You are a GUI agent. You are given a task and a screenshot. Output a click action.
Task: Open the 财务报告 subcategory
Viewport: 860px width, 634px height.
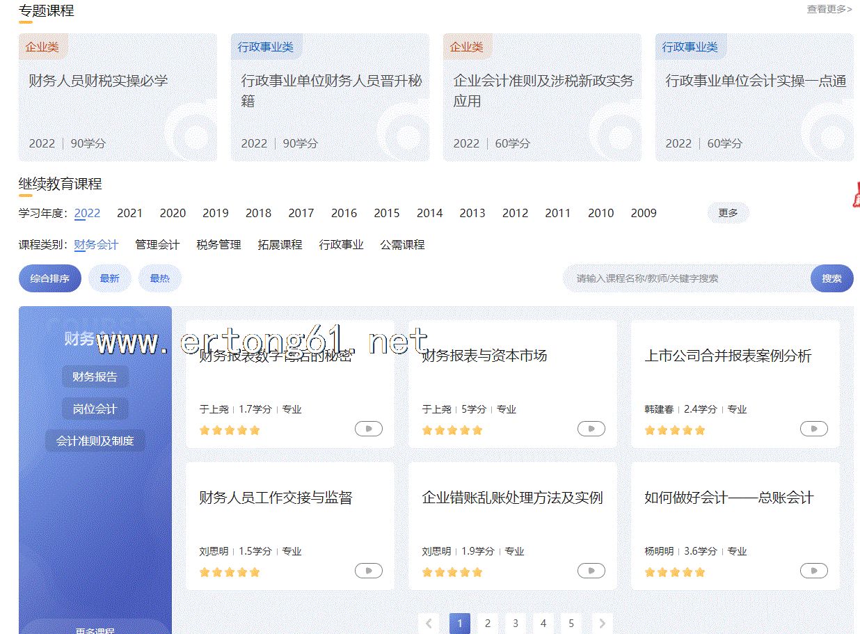95,377
